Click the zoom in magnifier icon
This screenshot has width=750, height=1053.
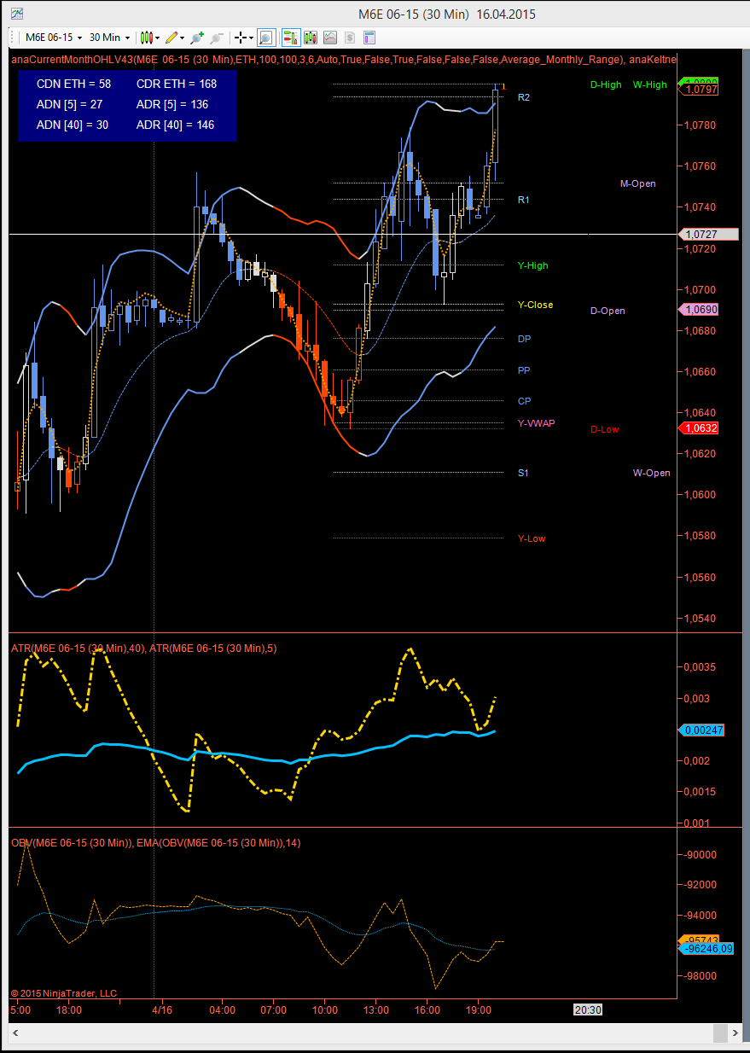click(x=197, y=38)
